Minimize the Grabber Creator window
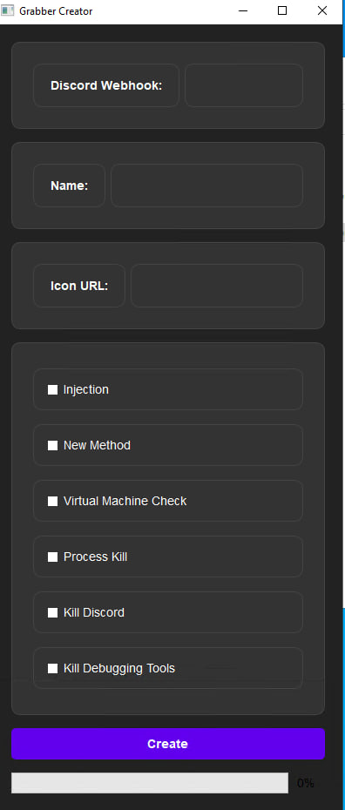 tap(243, 10)
